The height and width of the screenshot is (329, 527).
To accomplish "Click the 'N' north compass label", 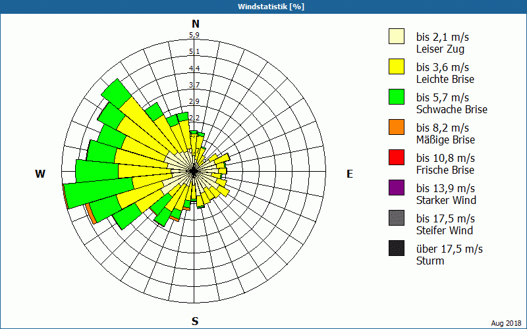I will tap(195, 24).
